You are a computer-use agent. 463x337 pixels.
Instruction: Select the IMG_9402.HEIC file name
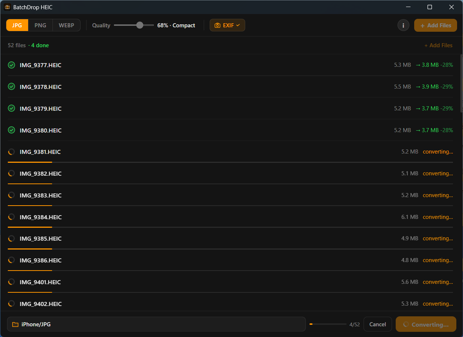click(x=41, y=304)
